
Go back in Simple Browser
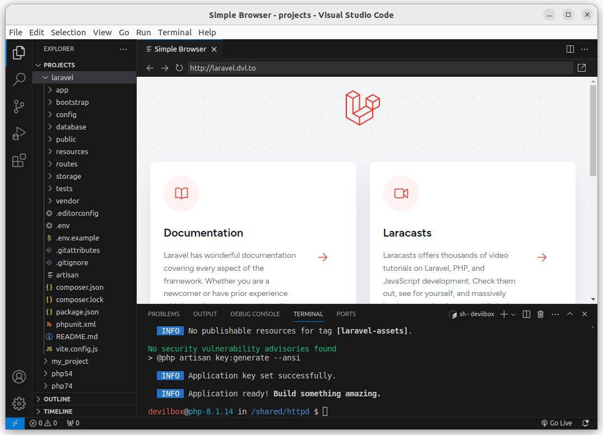(x=150, y=68)
